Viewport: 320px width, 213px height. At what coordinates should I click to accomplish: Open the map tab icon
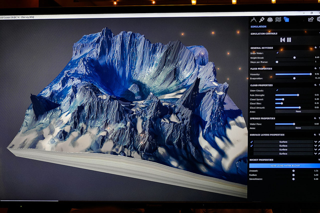click(x=278, y=20)
